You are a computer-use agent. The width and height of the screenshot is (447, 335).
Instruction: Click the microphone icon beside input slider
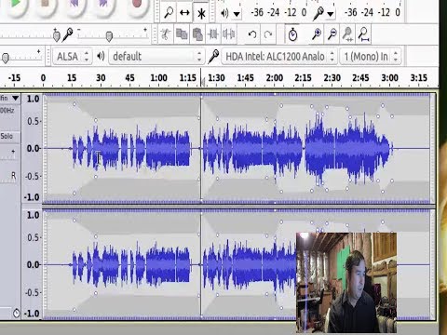coord(67,34)
